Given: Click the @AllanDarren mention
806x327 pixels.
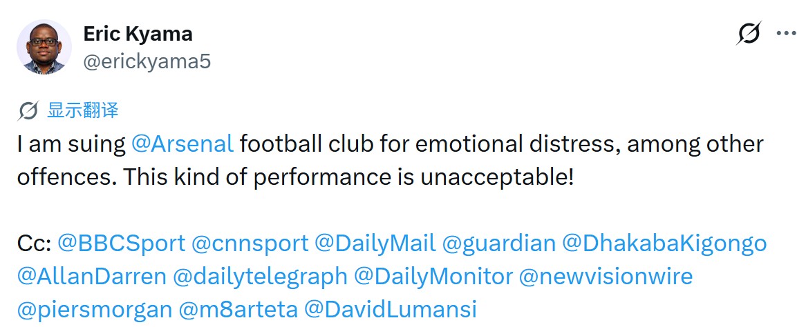Looking at the screenshot, I should (92, 277).
